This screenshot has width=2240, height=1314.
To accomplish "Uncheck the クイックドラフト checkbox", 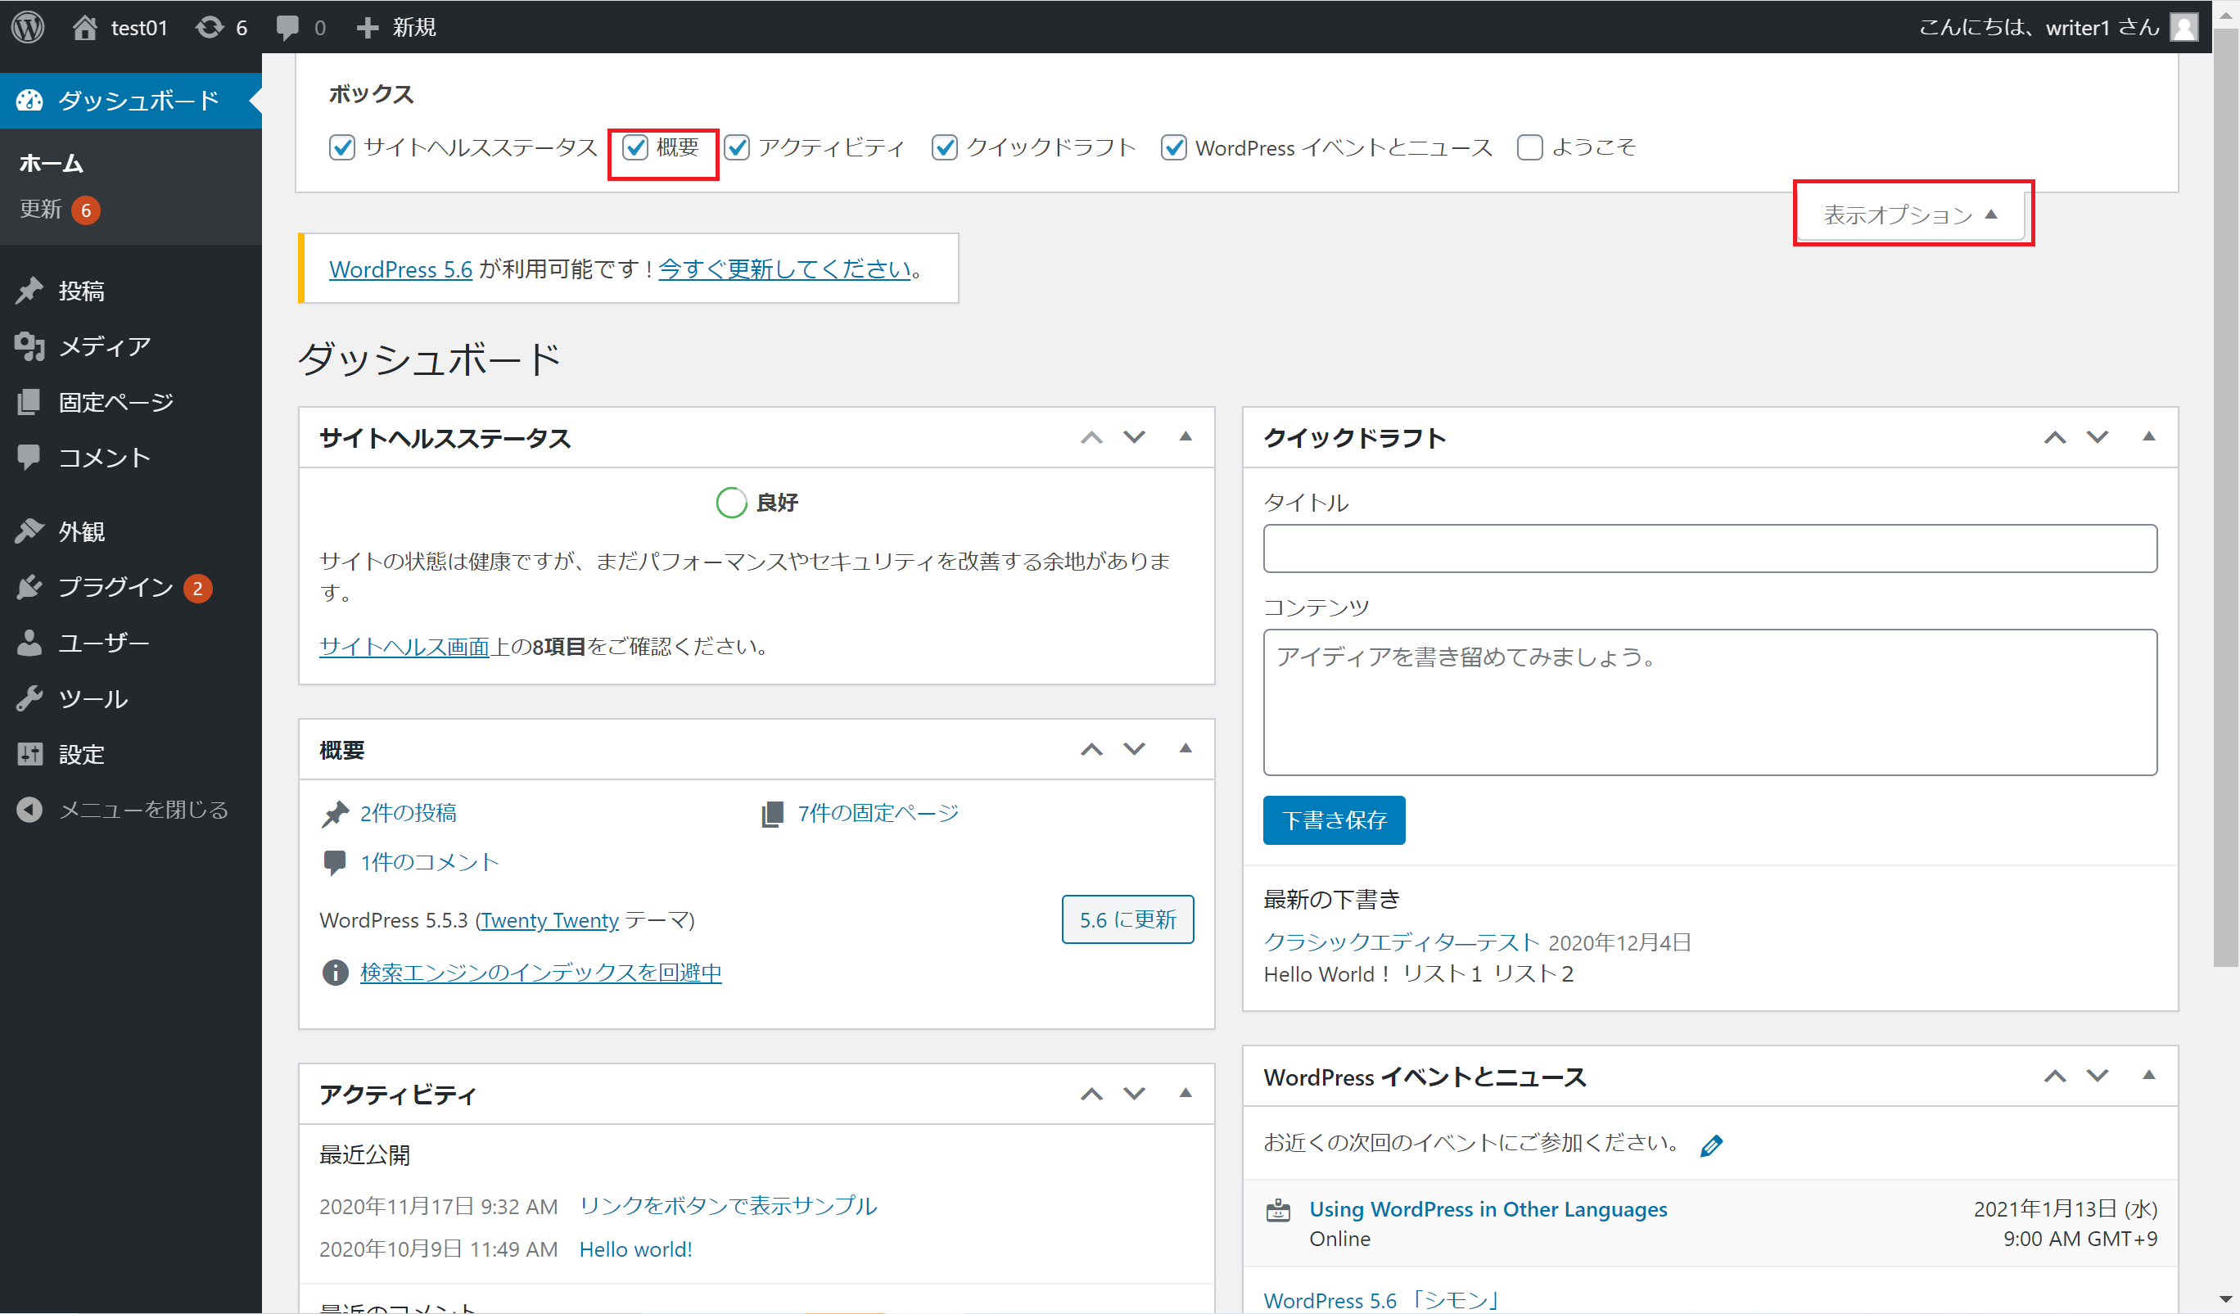I will click(x=944, y=147).
